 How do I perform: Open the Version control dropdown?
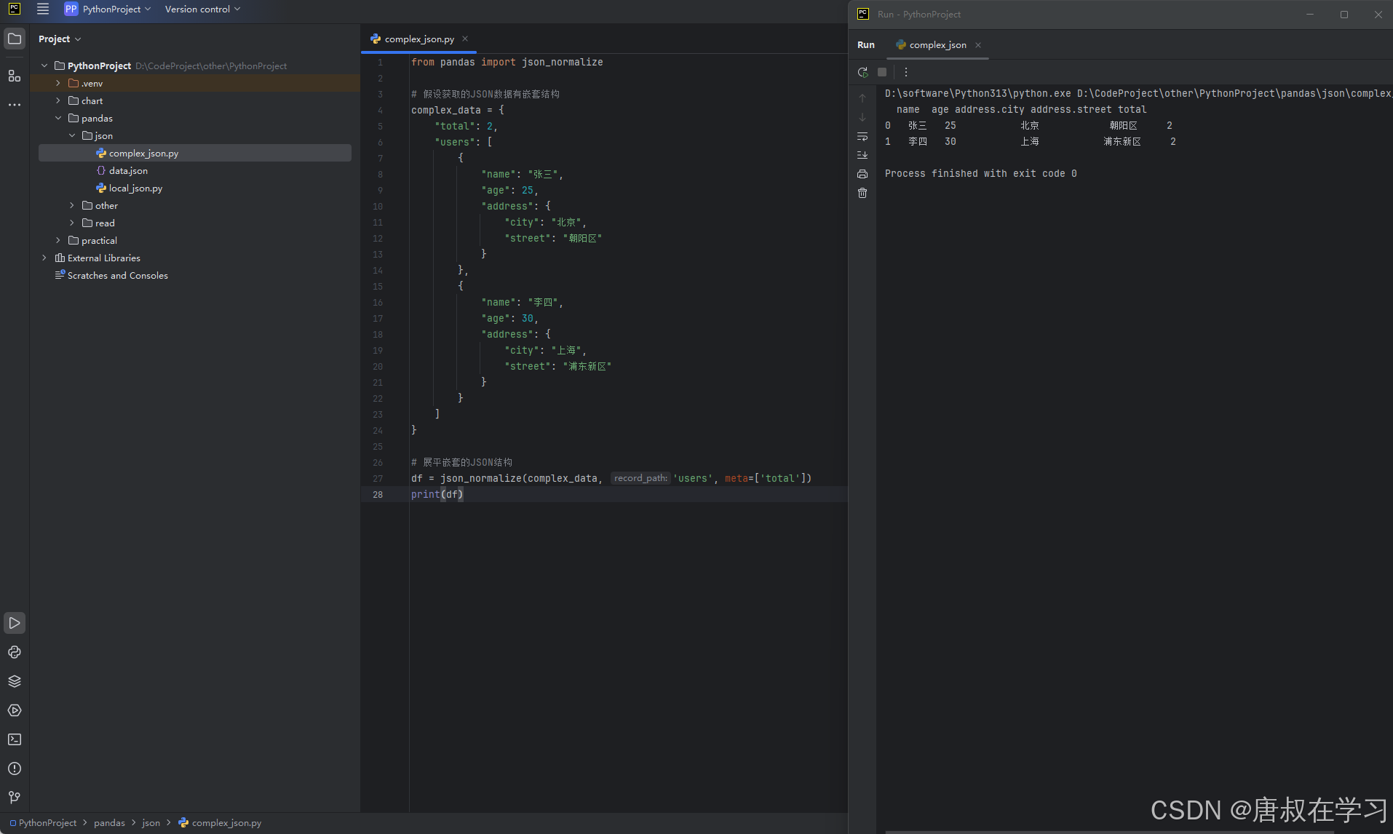coord(202,9)
